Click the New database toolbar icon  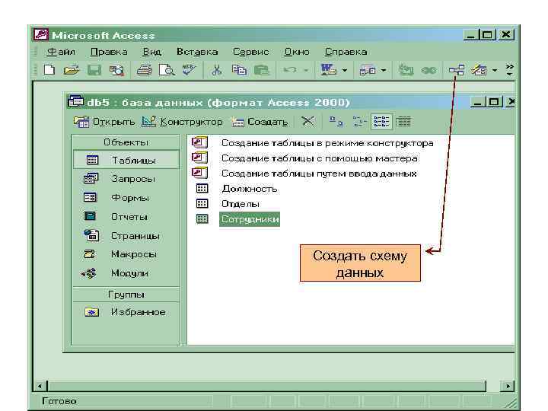click(49, 70)
